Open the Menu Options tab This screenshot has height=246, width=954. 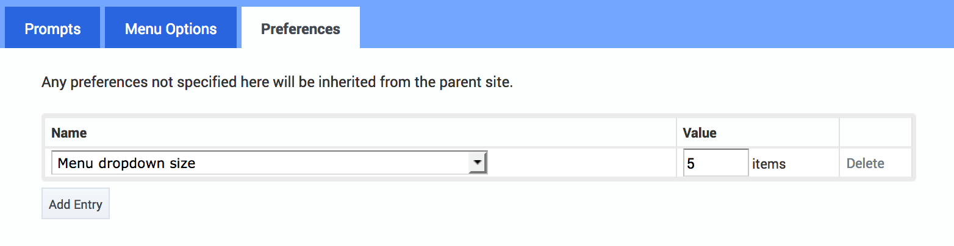pos(171,29)
